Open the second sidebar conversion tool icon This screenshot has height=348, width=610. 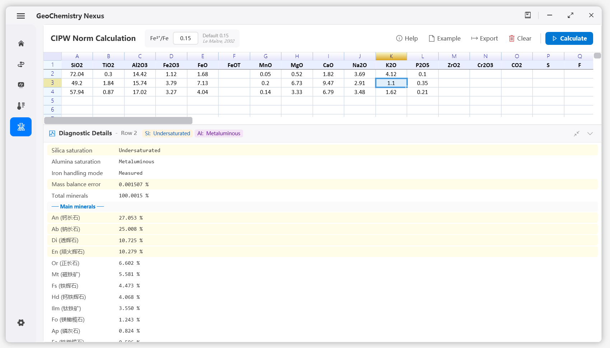point(21,64)
